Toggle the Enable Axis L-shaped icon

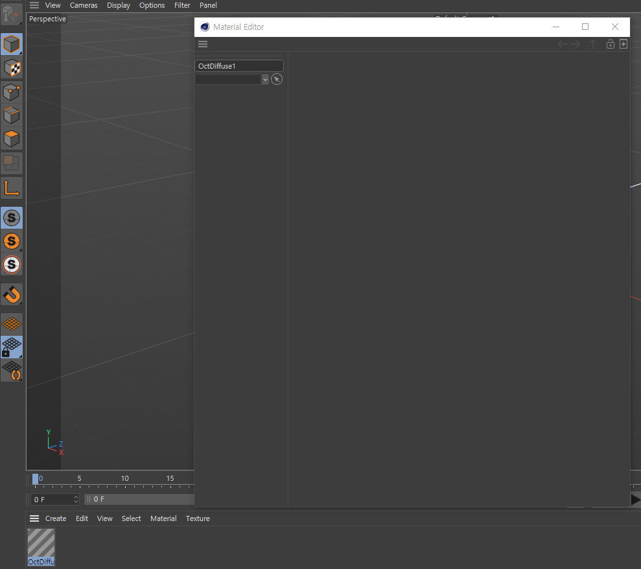12,189
